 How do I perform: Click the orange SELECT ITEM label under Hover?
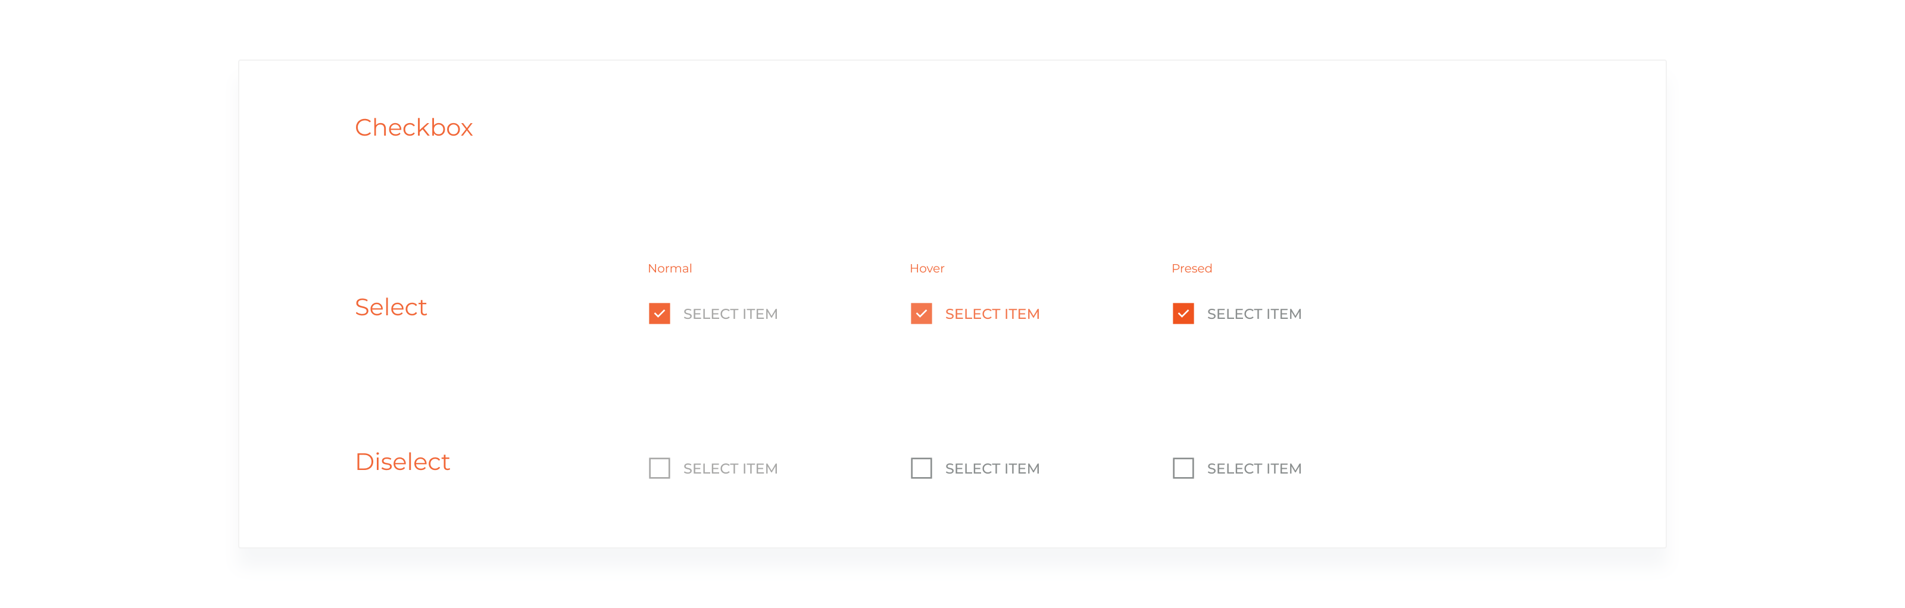click(992, 314)
